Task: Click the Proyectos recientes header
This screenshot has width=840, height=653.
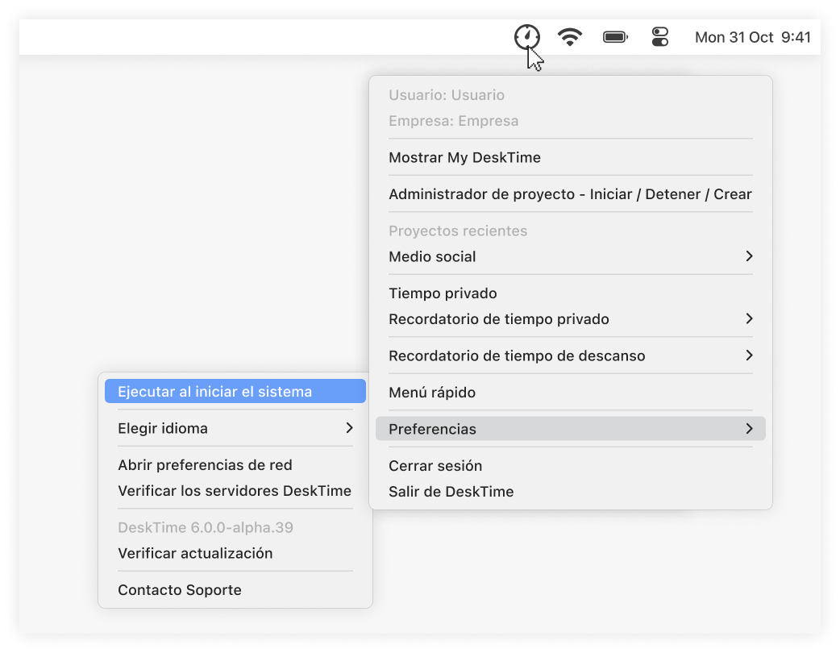Action: [458, 231]
